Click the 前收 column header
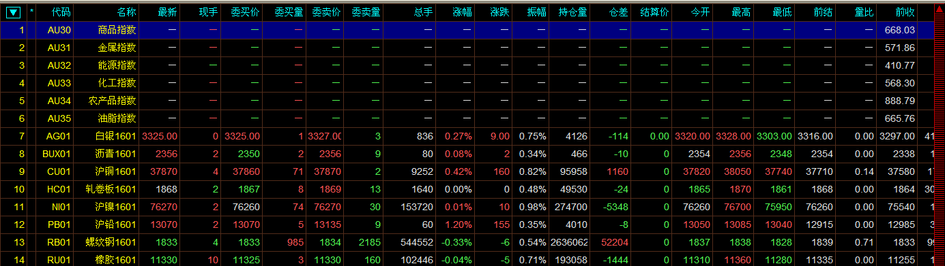Image resolution: width=945 pixels, height=266 pixels. [x=905, y=12]
